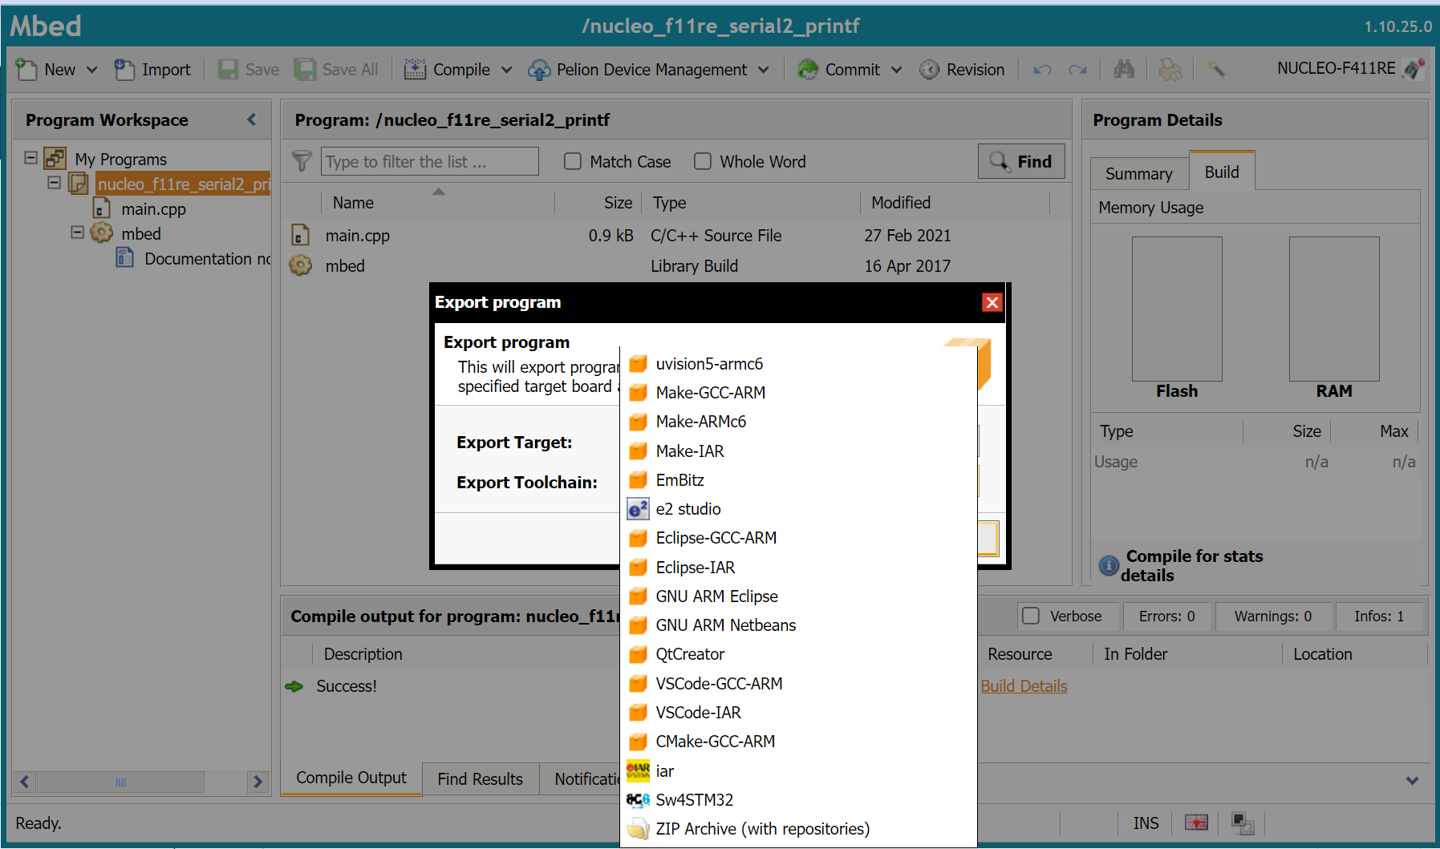Pick Sw4STM32 export toolchain
Viewport: 1440px width, 849px height.
point(799,800)
